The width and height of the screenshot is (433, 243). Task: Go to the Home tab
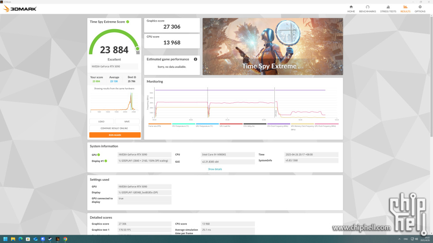[351, 9]
